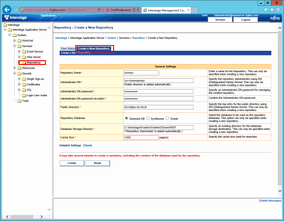Collapse the Interstage Application Server node

coord(5,29)
